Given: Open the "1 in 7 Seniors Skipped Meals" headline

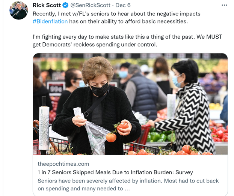Looking at the screenshot, I should click(x=115, y=172).
